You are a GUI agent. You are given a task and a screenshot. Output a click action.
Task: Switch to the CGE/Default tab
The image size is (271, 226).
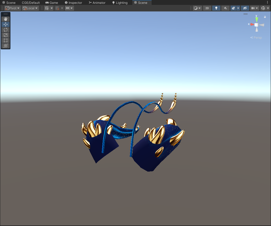coord(31,3)
